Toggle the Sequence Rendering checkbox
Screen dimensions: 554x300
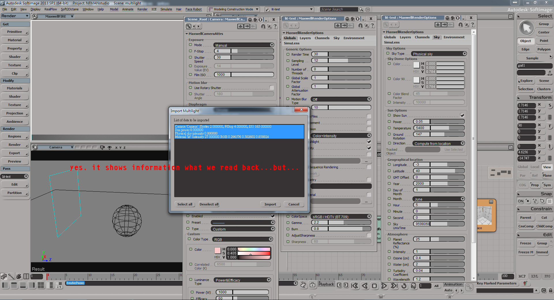click(x=369, y=167)
